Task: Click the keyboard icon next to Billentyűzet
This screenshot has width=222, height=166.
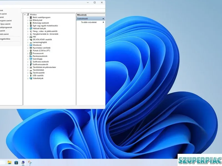Action: pos(31,20)
